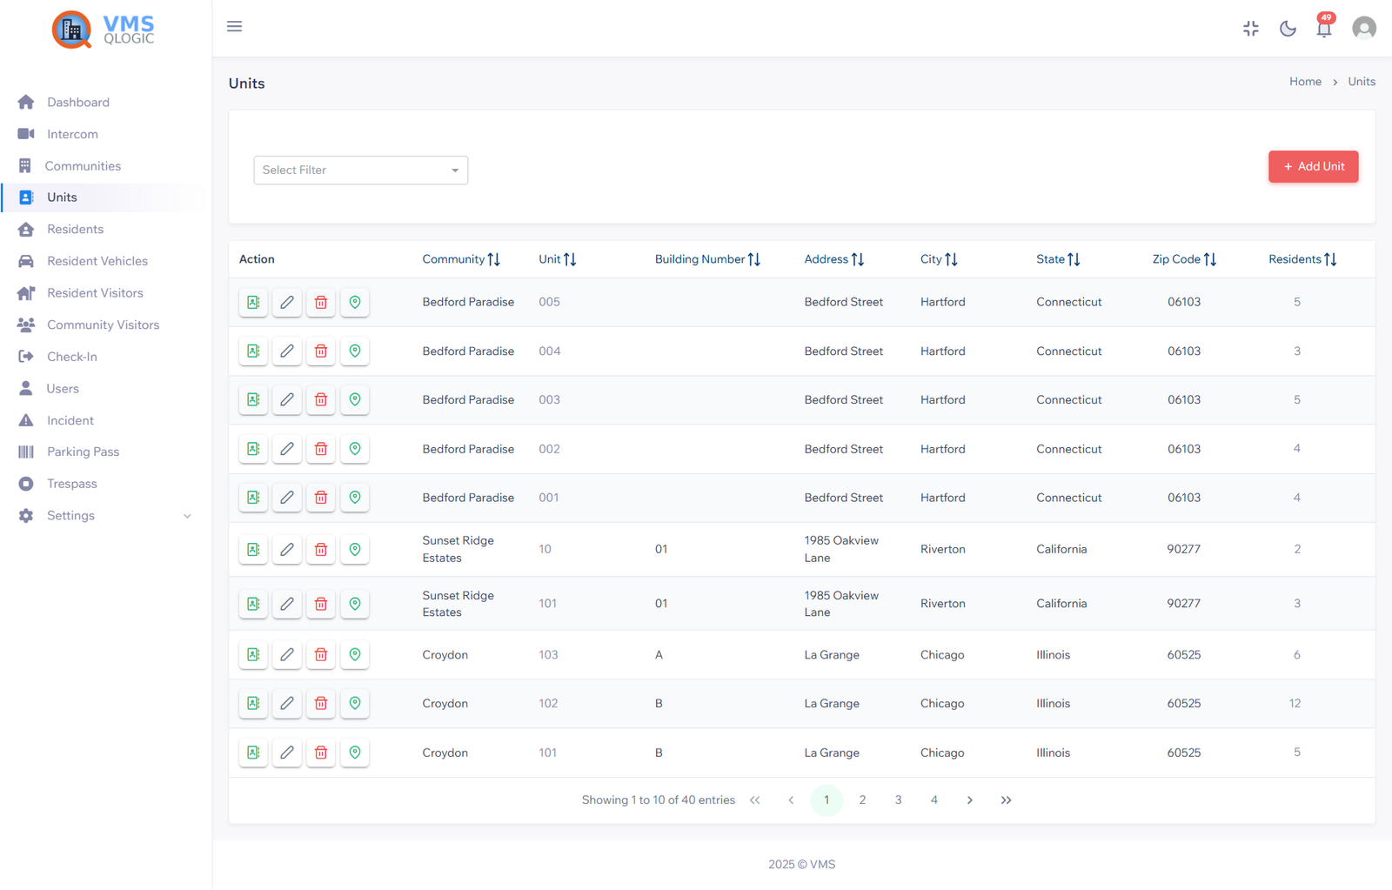1392x890 pixels.
Task: Toggle dark mode with the moon icon
Action: tap(1288, 28)
